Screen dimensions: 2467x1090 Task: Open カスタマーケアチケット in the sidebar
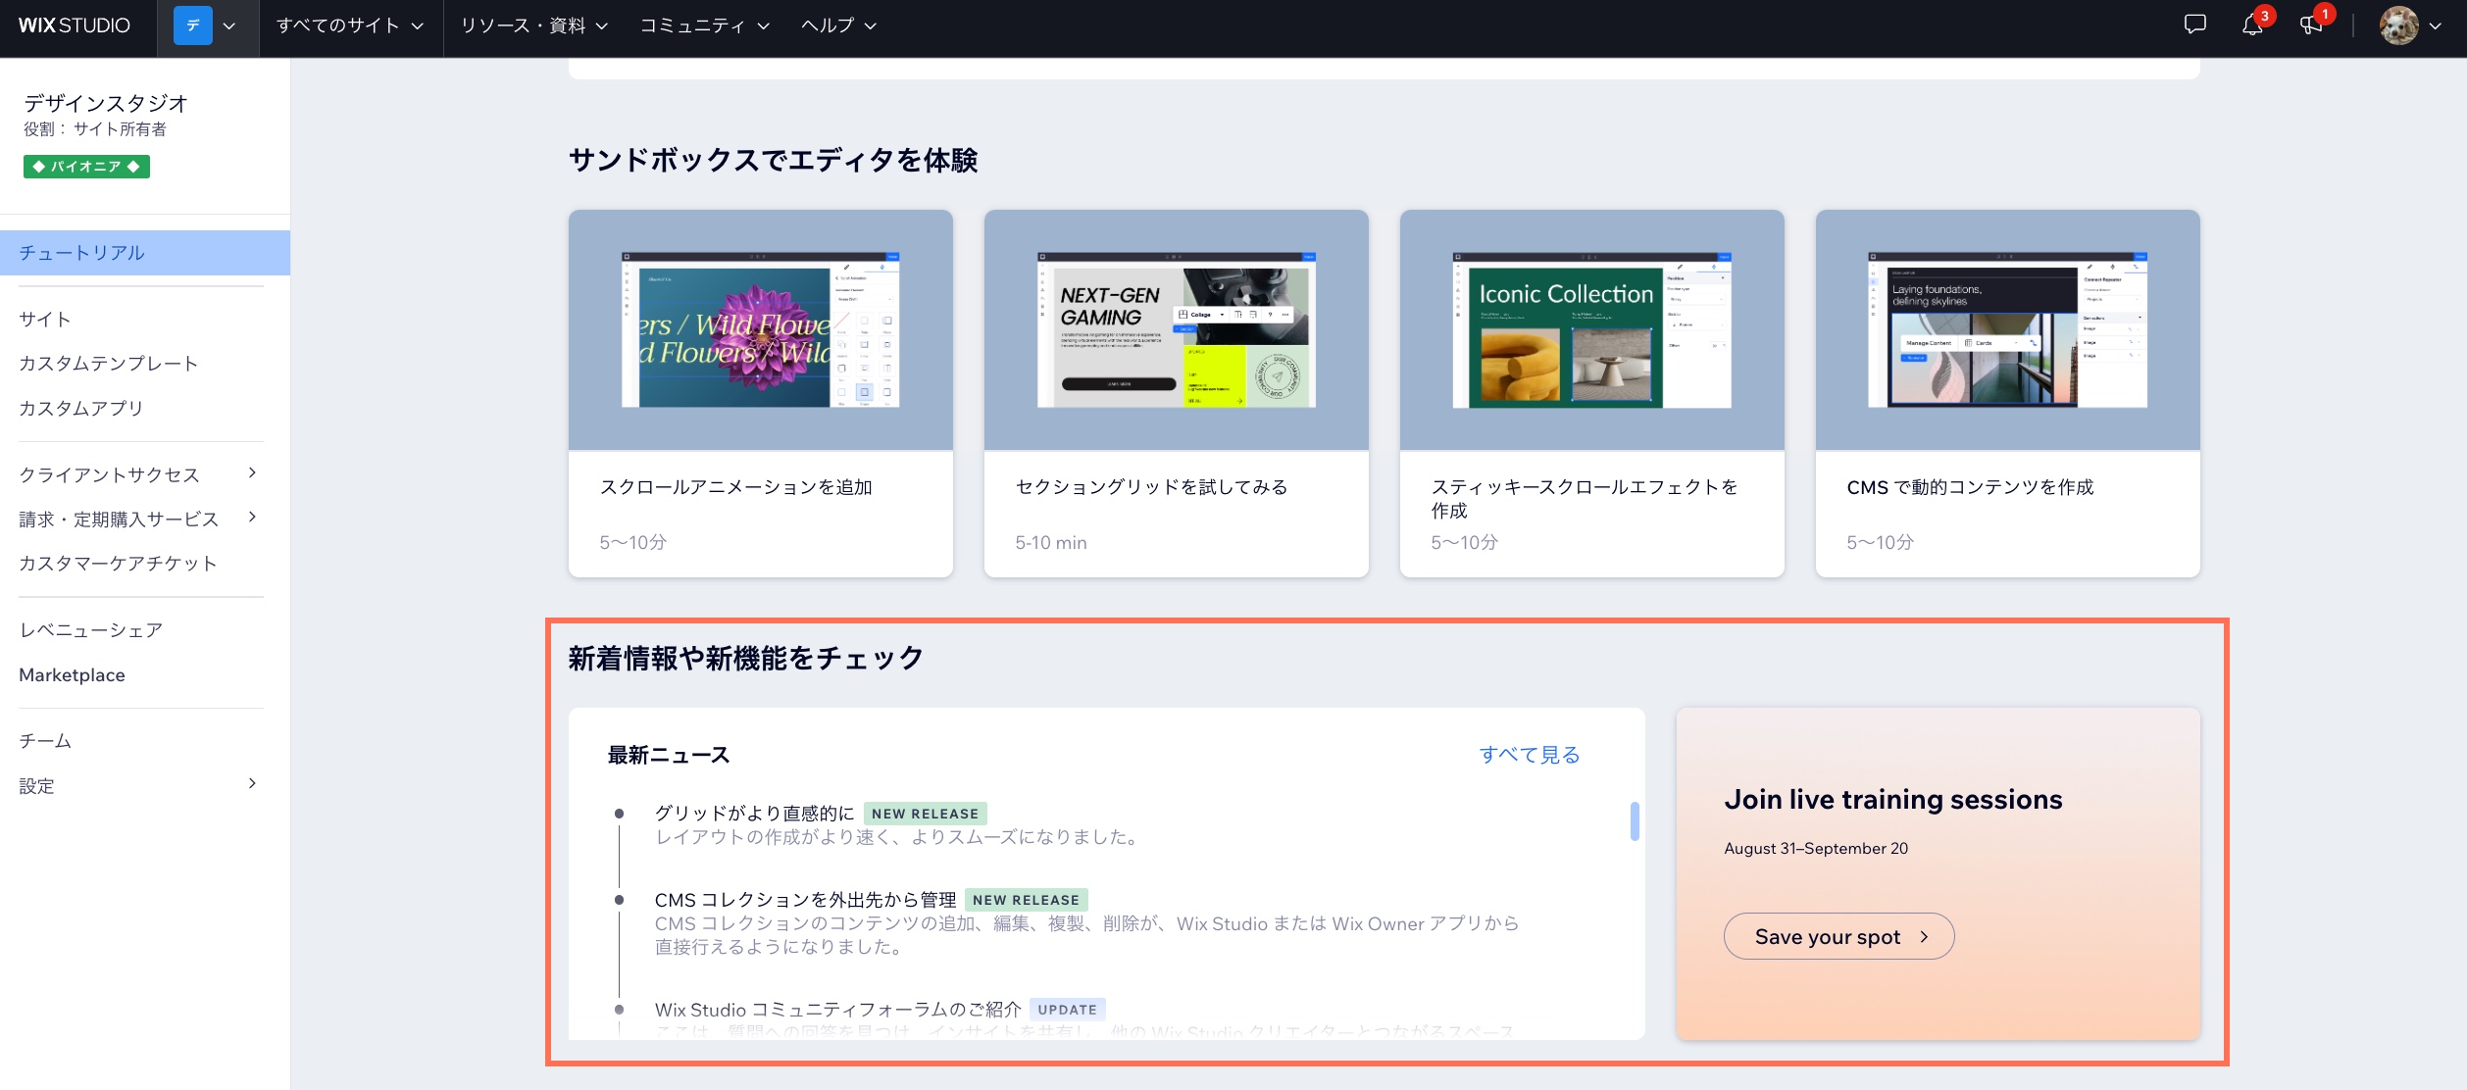118,563
